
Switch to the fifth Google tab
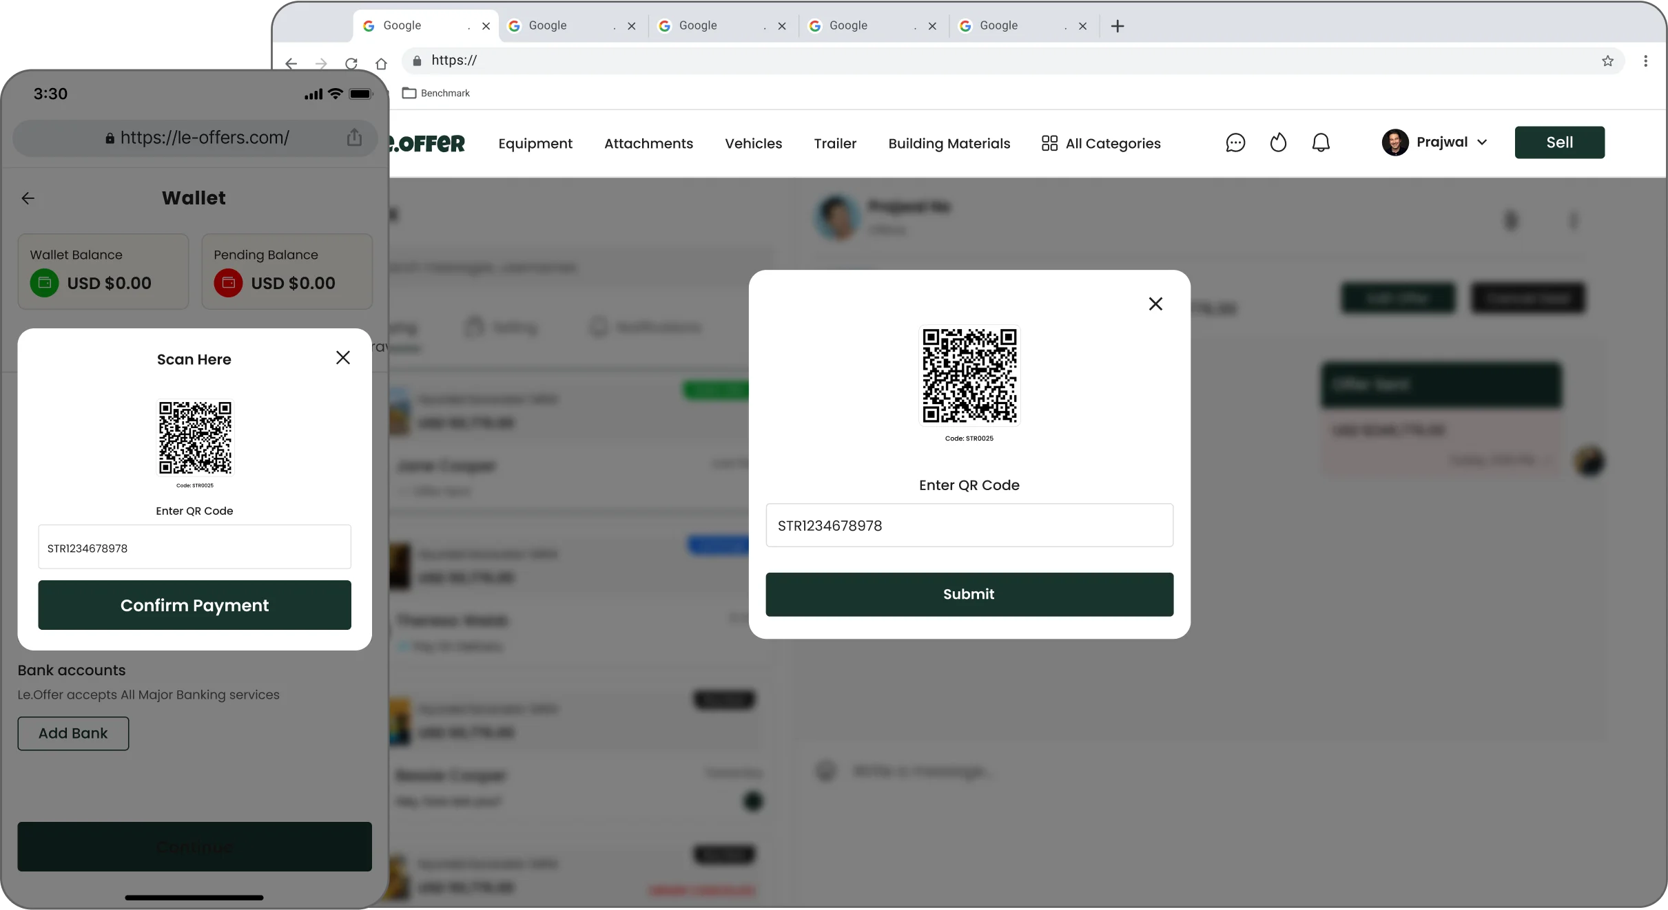[x=1022, y=25]
